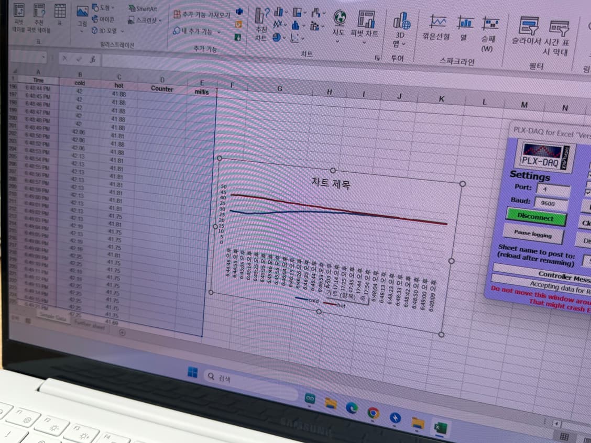
Task: Click the Port input field in PLX-DAQ
Action: (552, 189)
